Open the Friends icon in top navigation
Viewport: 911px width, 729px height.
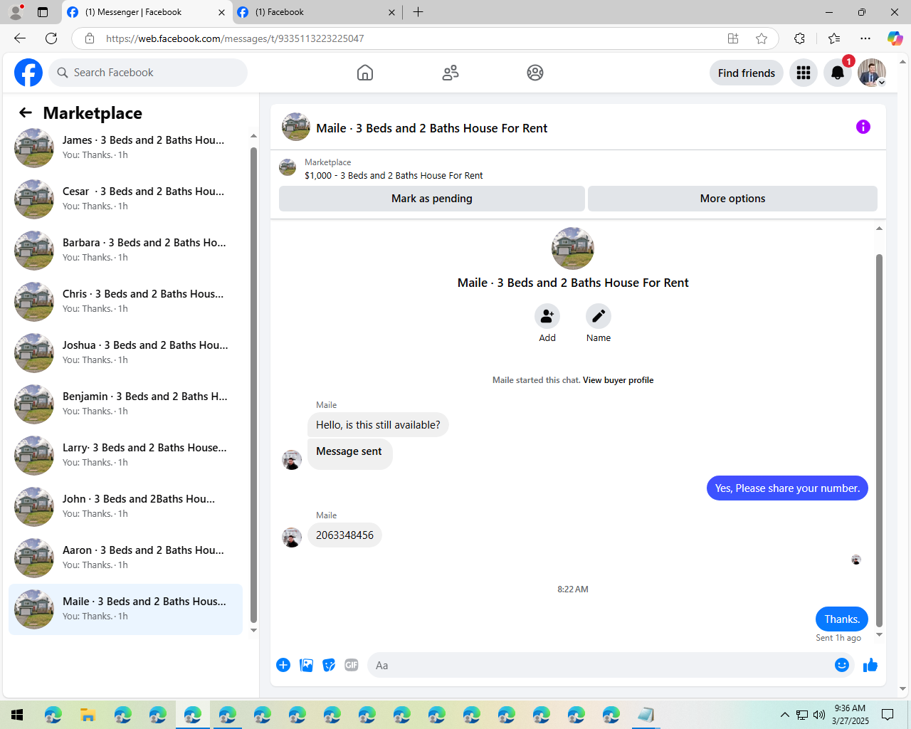[x=451, y=73]
